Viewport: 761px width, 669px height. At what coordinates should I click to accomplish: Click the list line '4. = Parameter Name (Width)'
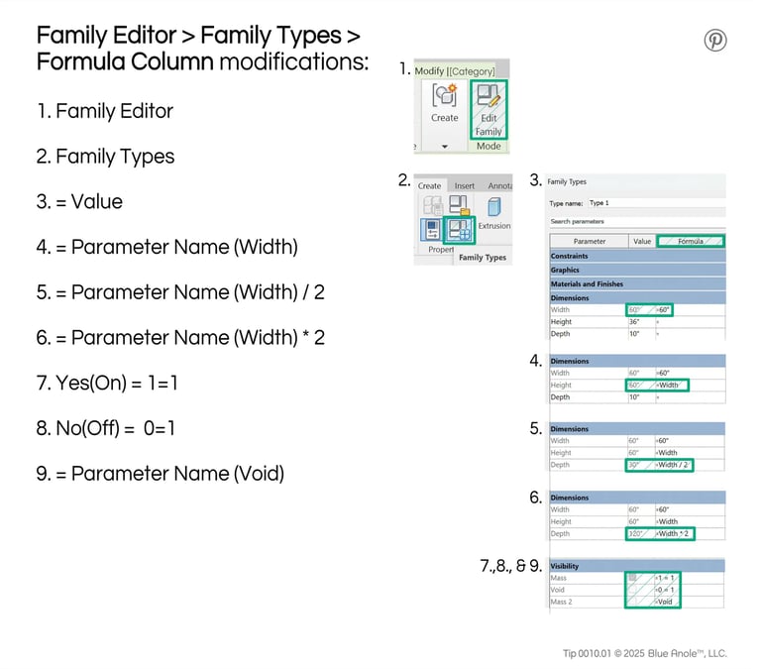click(x=166, y=247)
